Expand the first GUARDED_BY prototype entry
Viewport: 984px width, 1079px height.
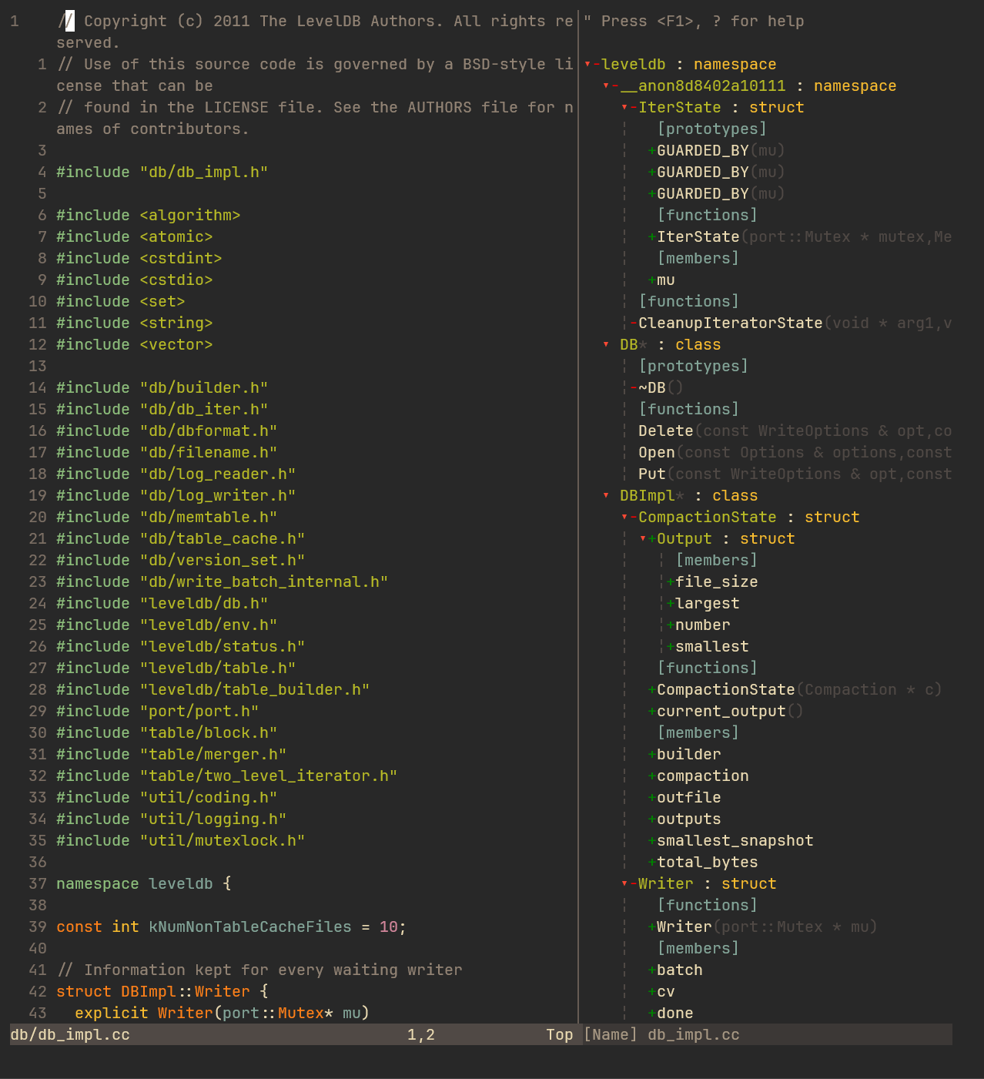coord(651,150)
